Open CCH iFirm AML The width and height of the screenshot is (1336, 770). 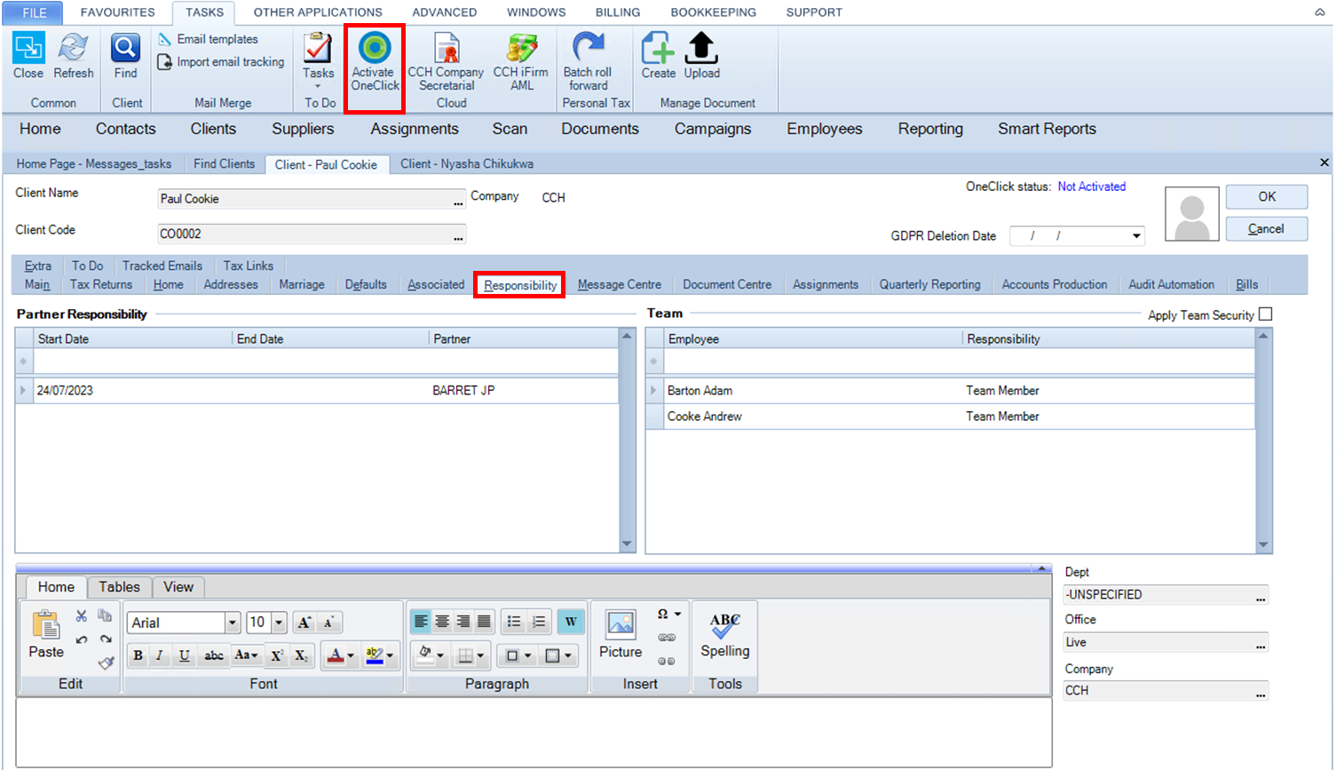521,62
